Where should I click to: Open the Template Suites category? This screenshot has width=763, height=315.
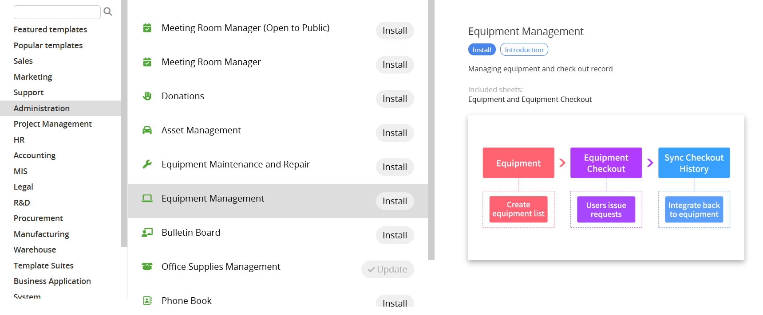(x=43, y=266)
